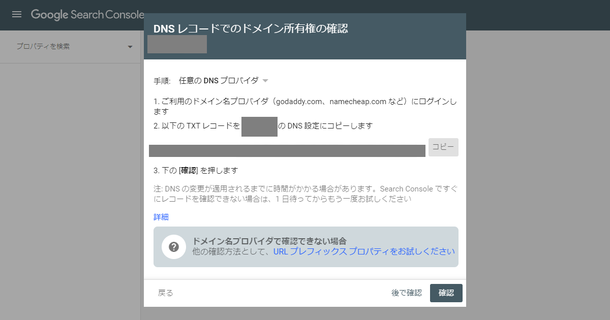This screenshot has width=610, height=320.
Task: Confirm with the 確認 button
Action: [446, 293]
